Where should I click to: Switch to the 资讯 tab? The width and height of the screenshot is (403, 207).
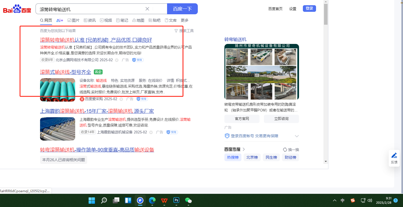[90, 20]
